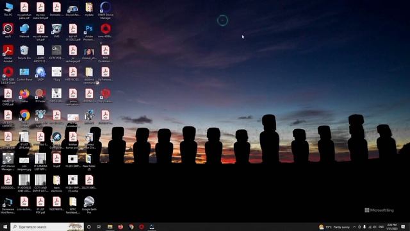The height and width of the screenshot is (231, 410).
Task: Launch the Adobe Photoshop shortcut
Action: pyautogui.click(x=89, y=33)
